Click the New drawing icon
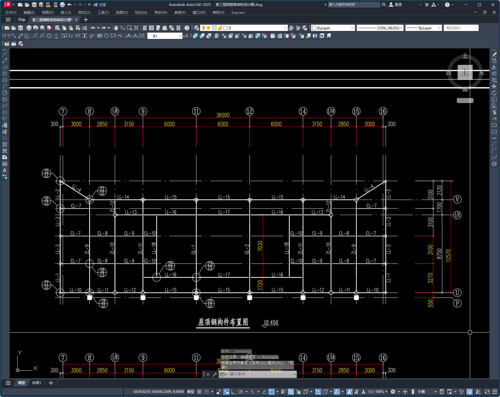 pyautogui.click(x=7, y=28)
